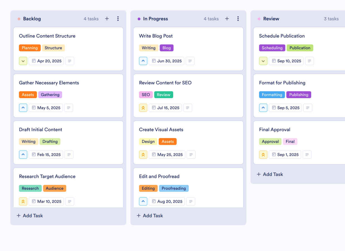
Task: Click the plus icon in the In Progress header
Action: pos(227,19)
